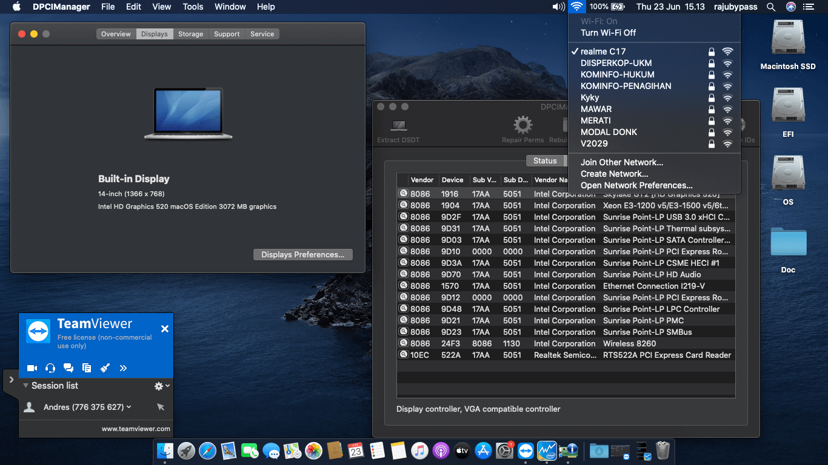The height and width of the screenshot is (465, 828).
Task: Click the headset audio icon in TeamViewer
Action: click(50, 368)
